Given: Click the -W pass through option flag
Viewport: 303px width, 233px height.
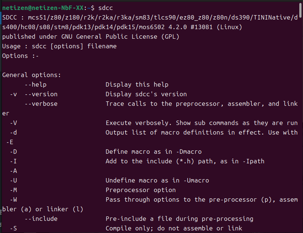Looking at the screenshot, I should [14, 200].
